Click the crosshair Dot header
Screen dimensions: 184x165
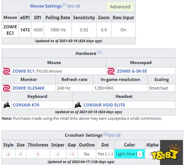click(x=105, y=145)
